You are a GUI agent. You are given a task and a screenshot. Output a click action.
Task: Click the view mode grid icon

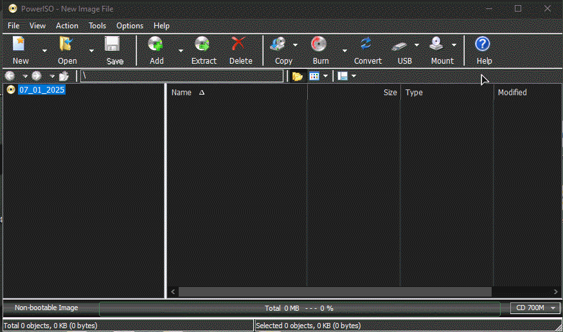pos(314,76)
